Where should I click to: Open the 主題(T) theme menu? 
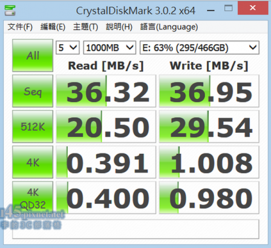coord(85,27)
